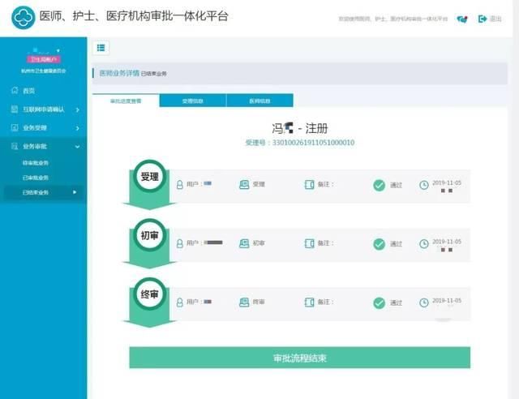519x399 pixels.
Task: Open the 互联网申请确认 sidebar item
Action: tap(43, 109)
